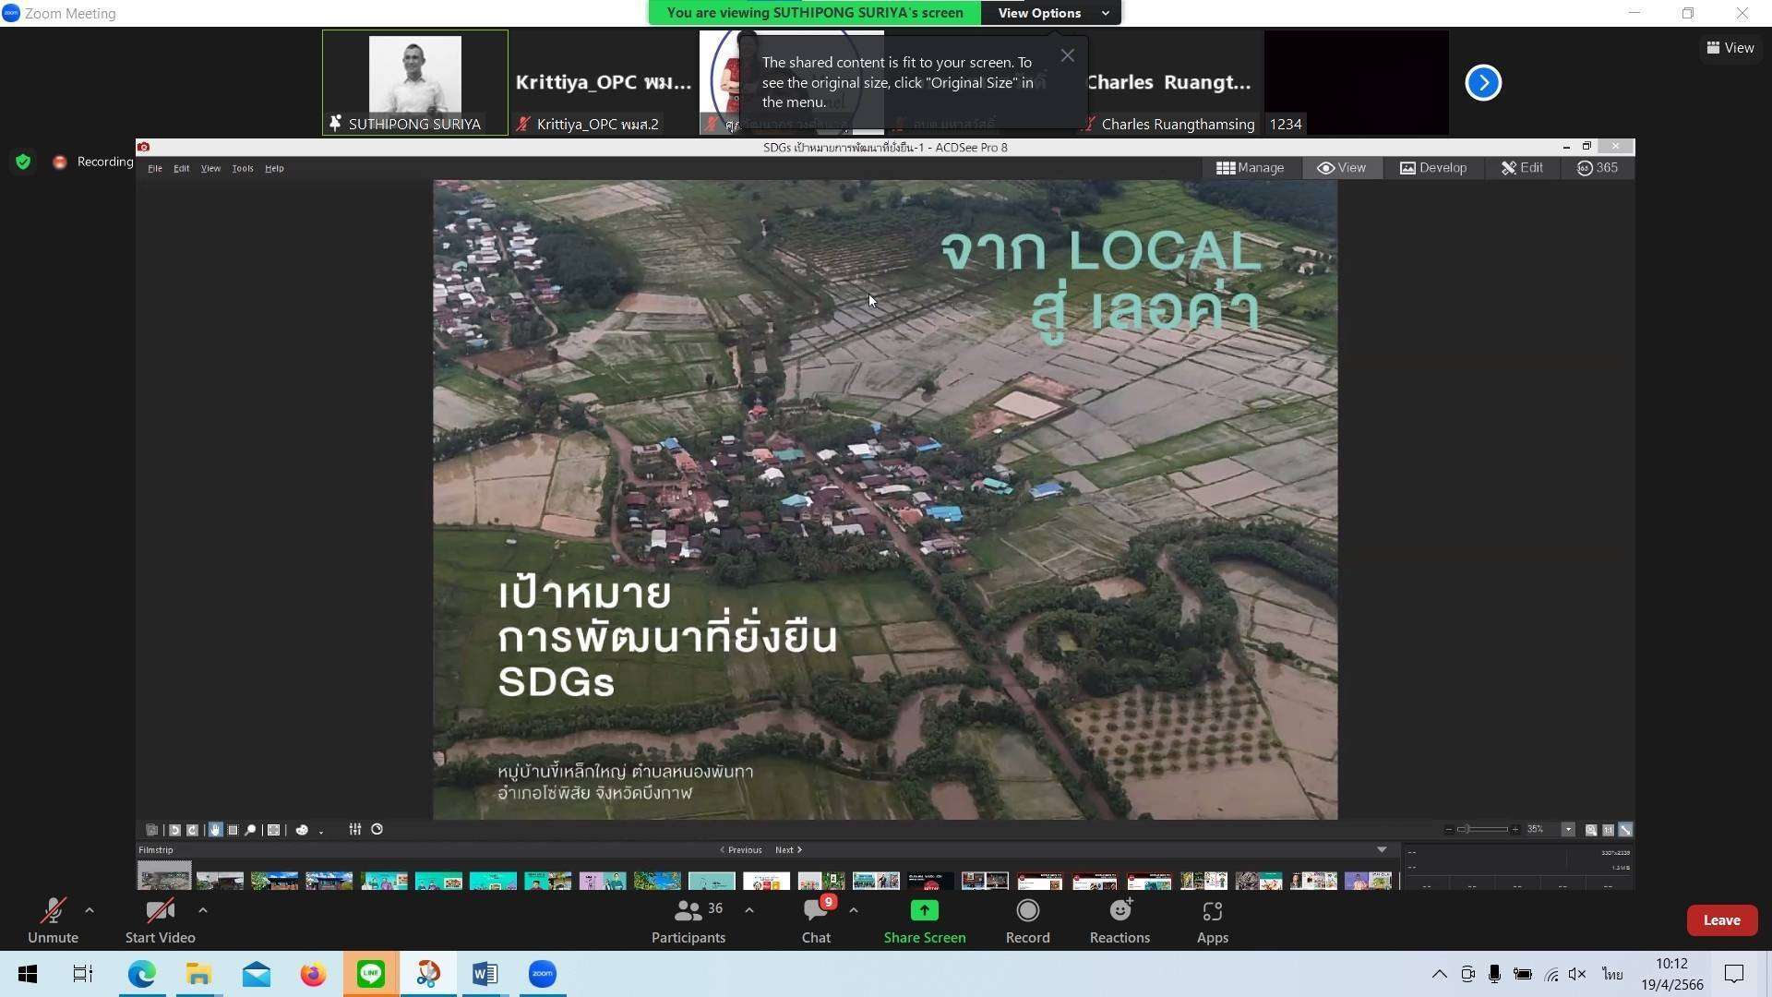Click the circular auto-advance icon

[x=377, y=829]
